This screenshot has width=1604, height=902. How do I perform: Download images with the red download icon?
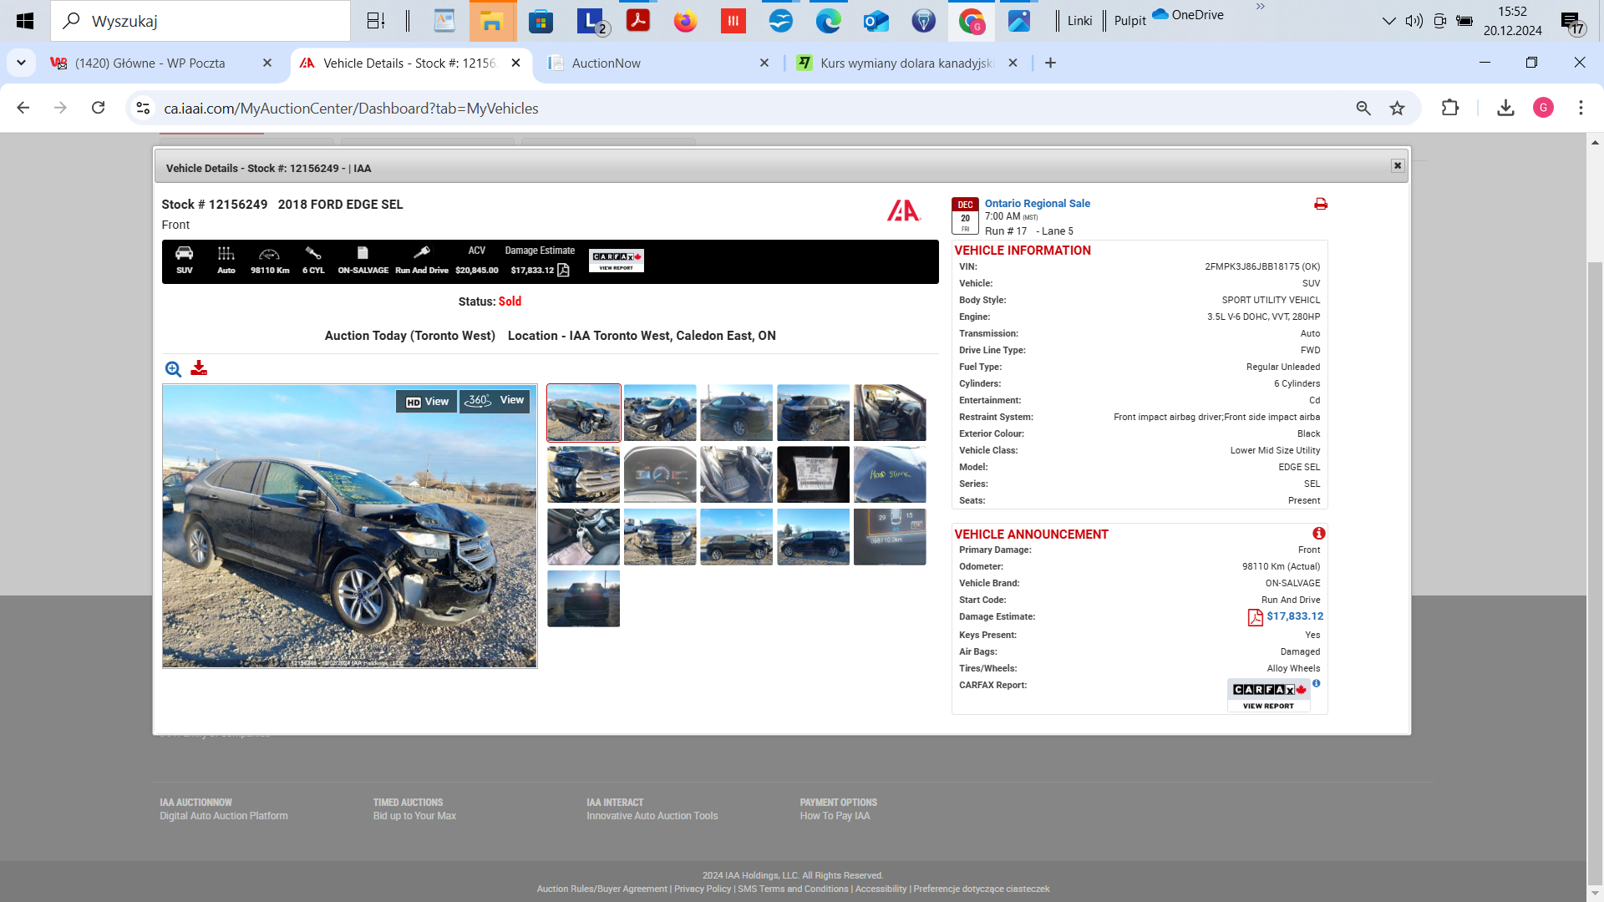click(199, 368)
